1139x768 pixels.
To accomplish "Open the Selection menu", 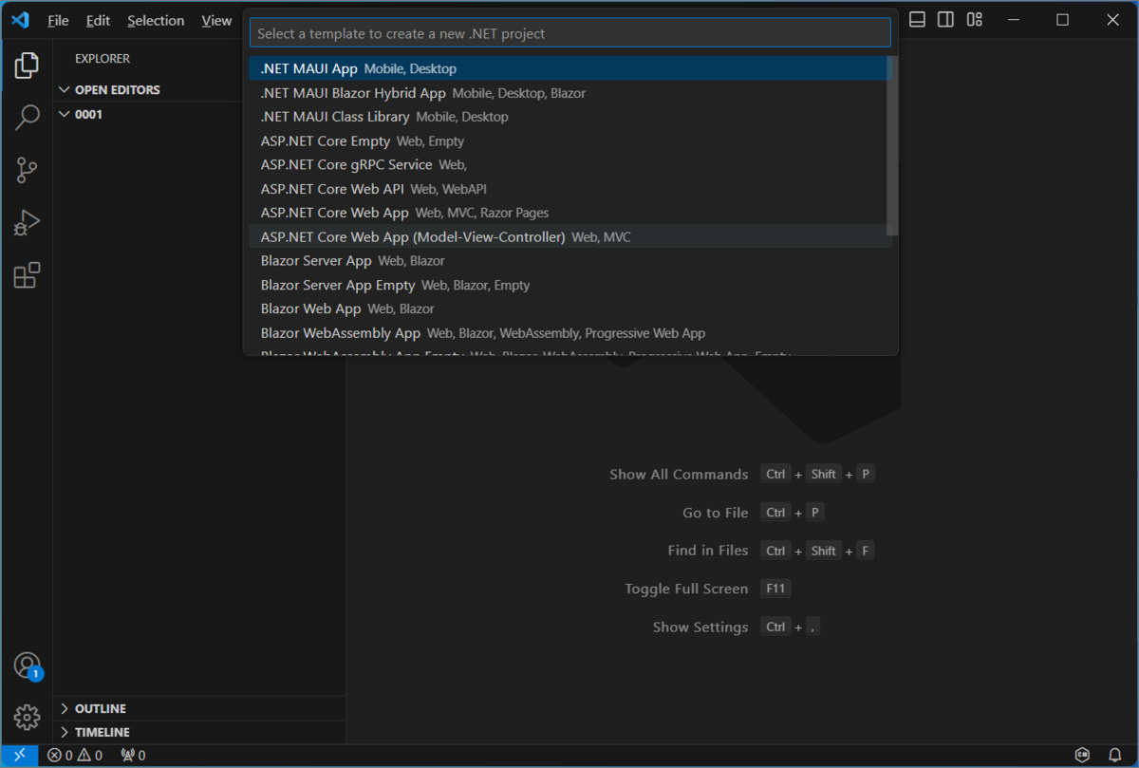I will (x=156, y=20).
